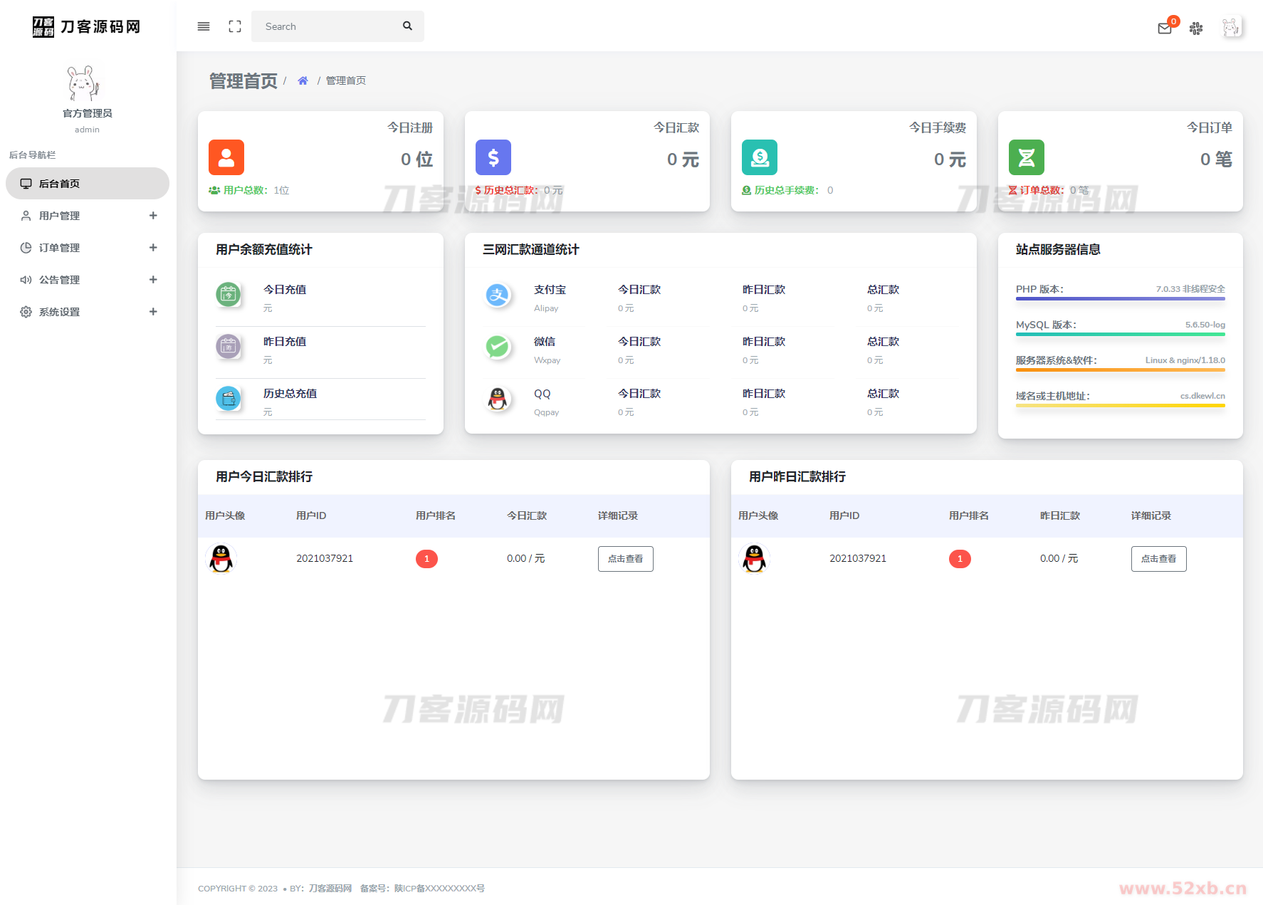Click the blue dollar remittance icon

click(493, 157)
